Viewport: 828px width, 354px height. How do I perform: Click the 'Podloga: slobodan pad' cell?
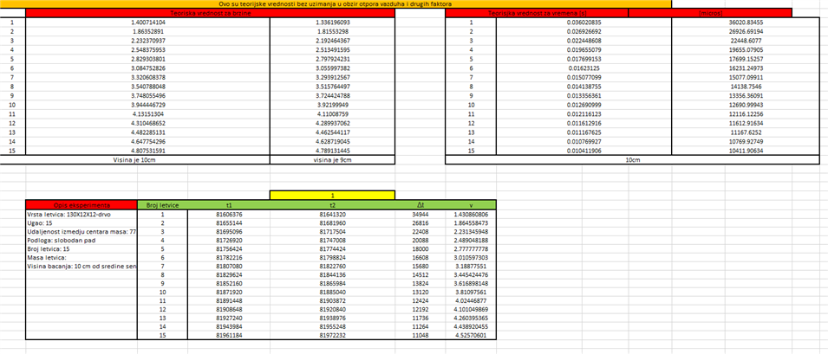81,241
